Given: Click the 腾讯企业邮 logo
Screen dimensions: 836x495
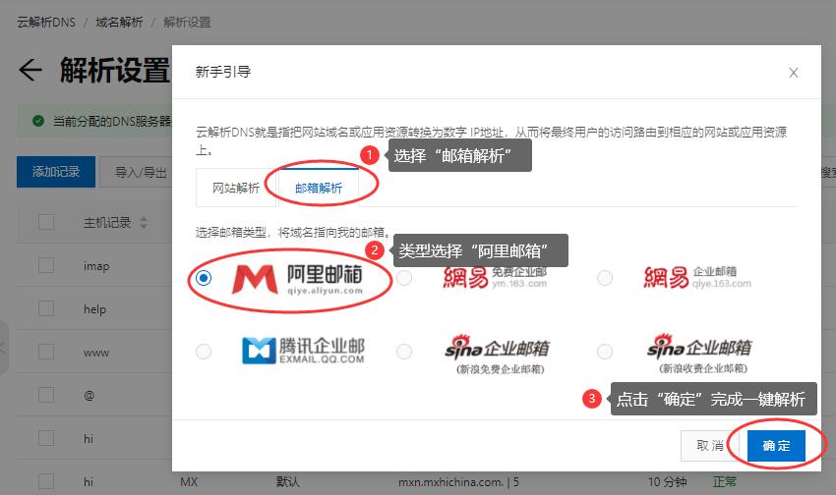Looking at the screenshot, I should 303,351.
